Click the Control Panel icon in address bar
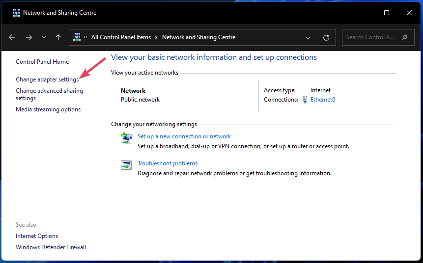 click(x=77, y=37)
